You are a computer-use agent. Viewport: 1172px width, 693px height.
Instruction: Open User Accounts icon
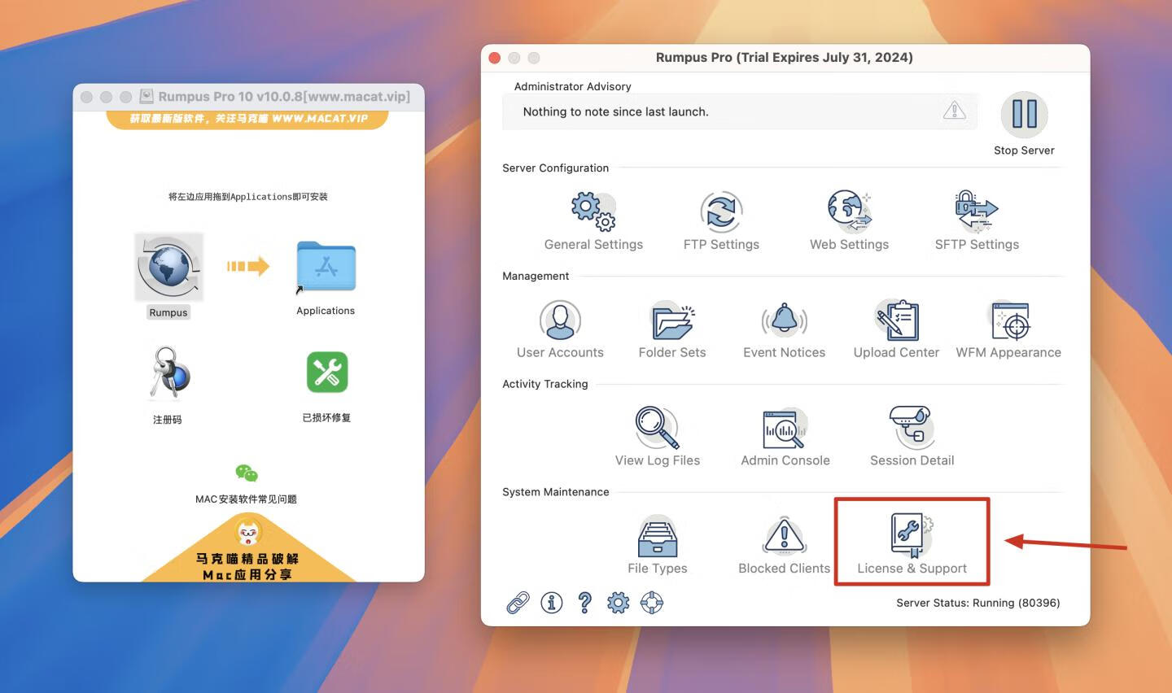pyautogui.click(x=560, y=320)
